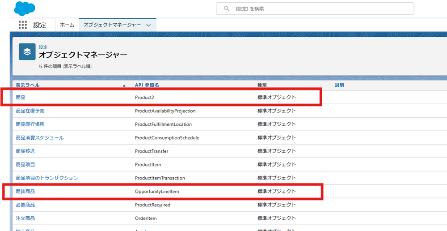The width and height of the screenshot is (447, 231).
Task: Sort by 種別 column header
Action: (262, 85)
